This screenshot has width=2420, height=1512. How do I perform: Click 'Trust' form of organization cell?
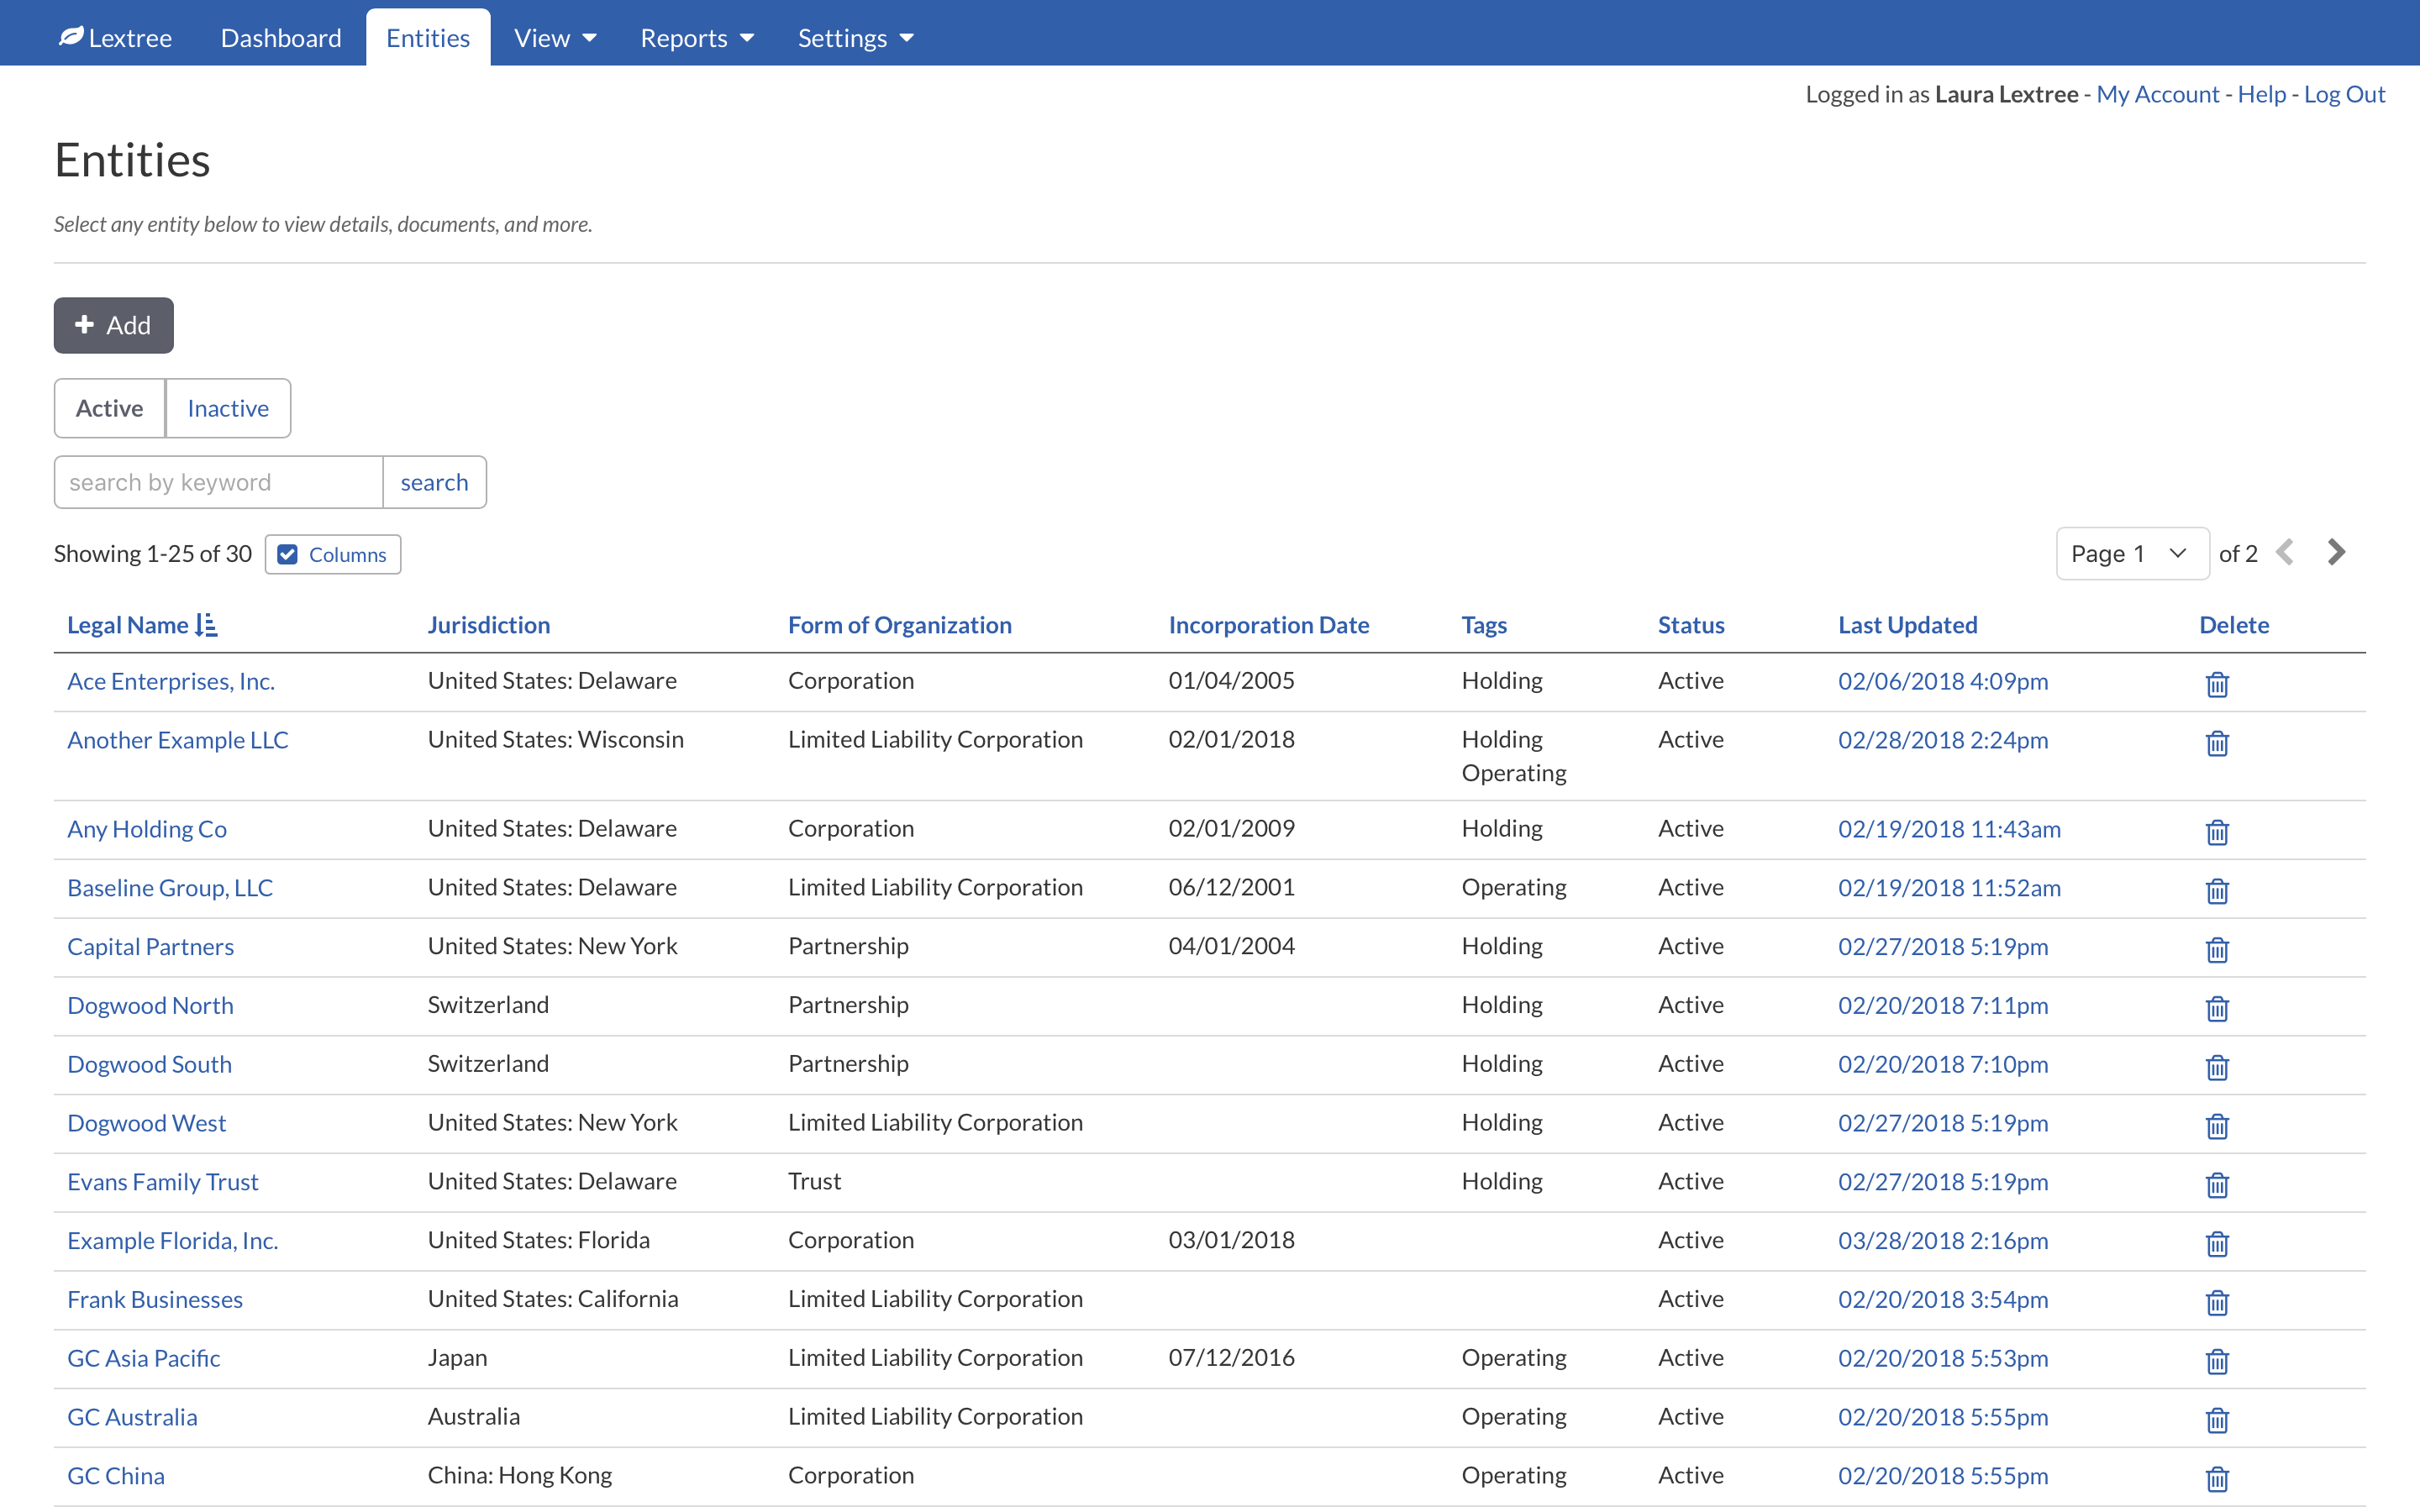[x=815, y=1181]
